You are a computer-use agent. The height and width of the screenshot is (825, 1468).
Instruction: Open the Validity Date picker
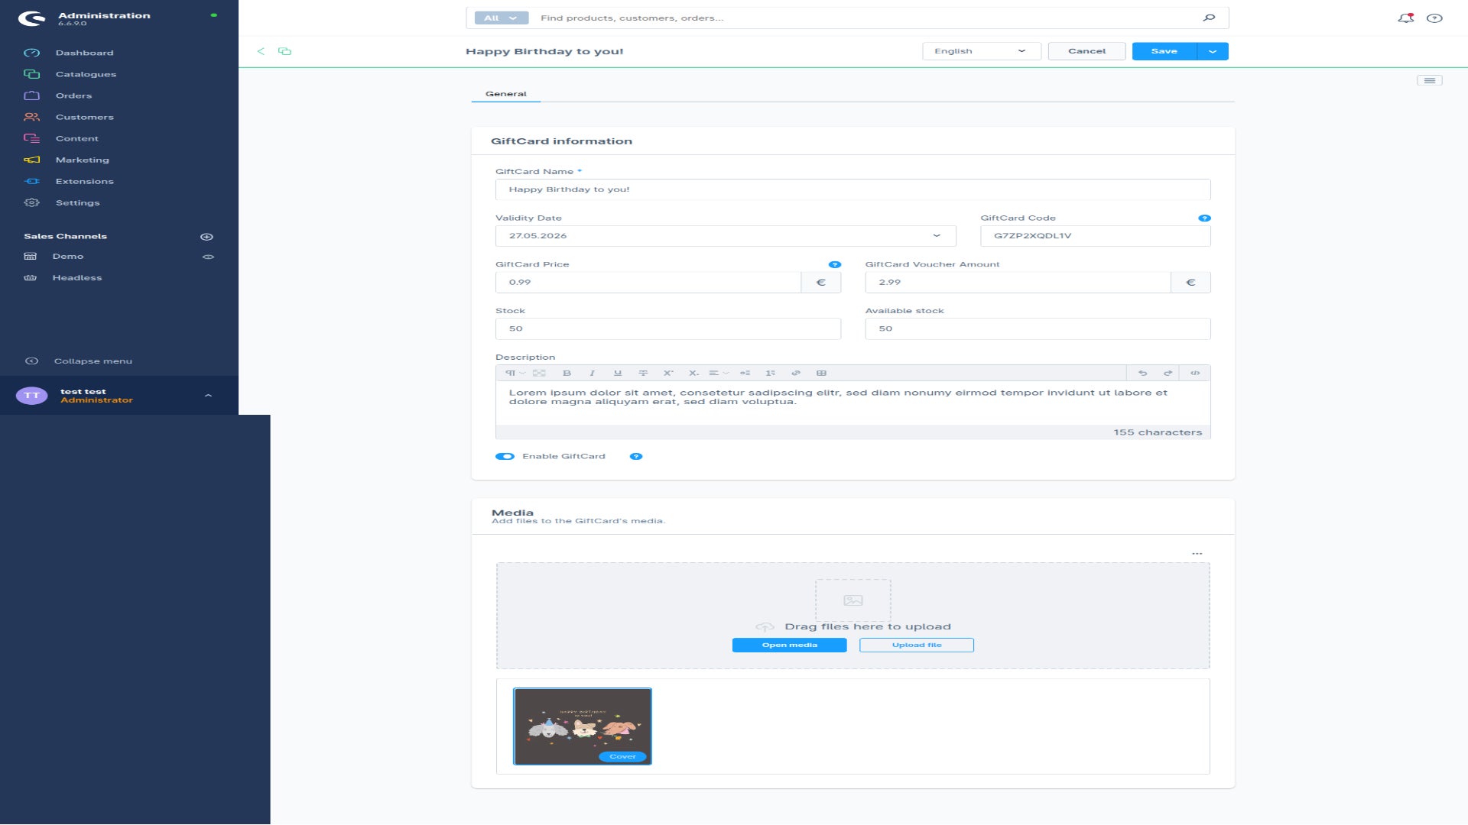(x=726, y=236)
